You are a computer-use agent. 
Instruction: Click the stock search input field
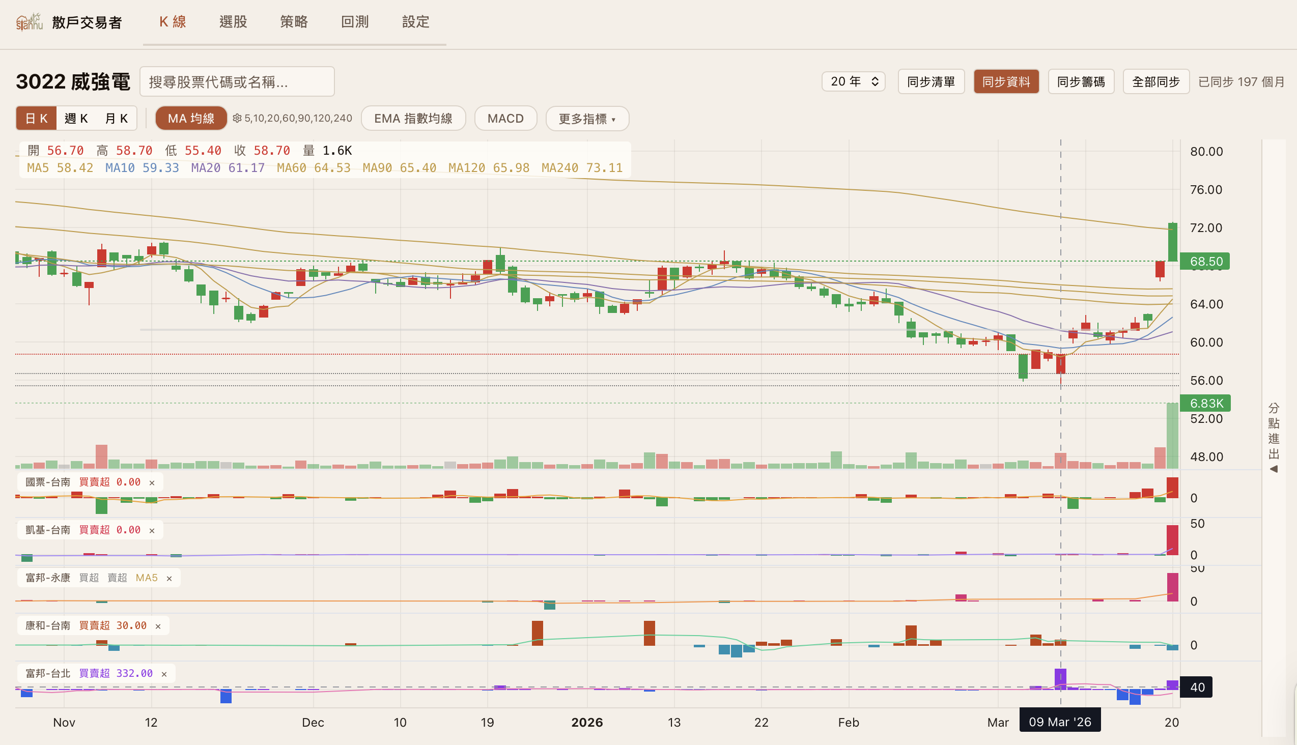(x=237, y=81)
